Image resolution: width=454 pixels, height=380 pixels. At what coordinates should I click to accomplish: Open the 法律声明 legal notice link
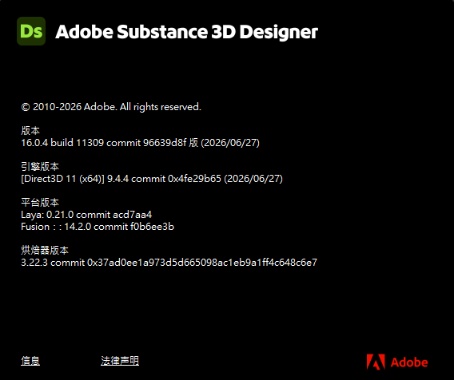[120, 361]
